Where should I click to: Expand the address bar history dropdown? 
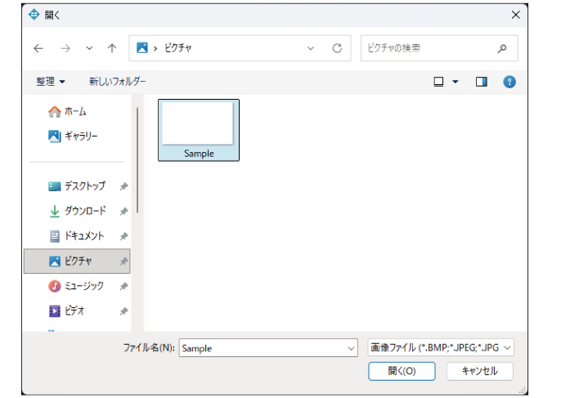pyautogui.click(x=311, y=48)
